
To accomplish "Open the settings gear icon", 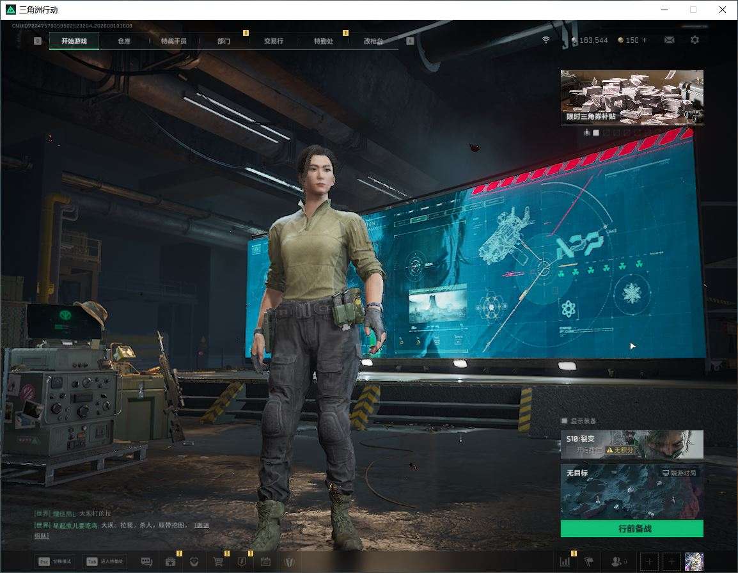I will (x=695, y=40).
